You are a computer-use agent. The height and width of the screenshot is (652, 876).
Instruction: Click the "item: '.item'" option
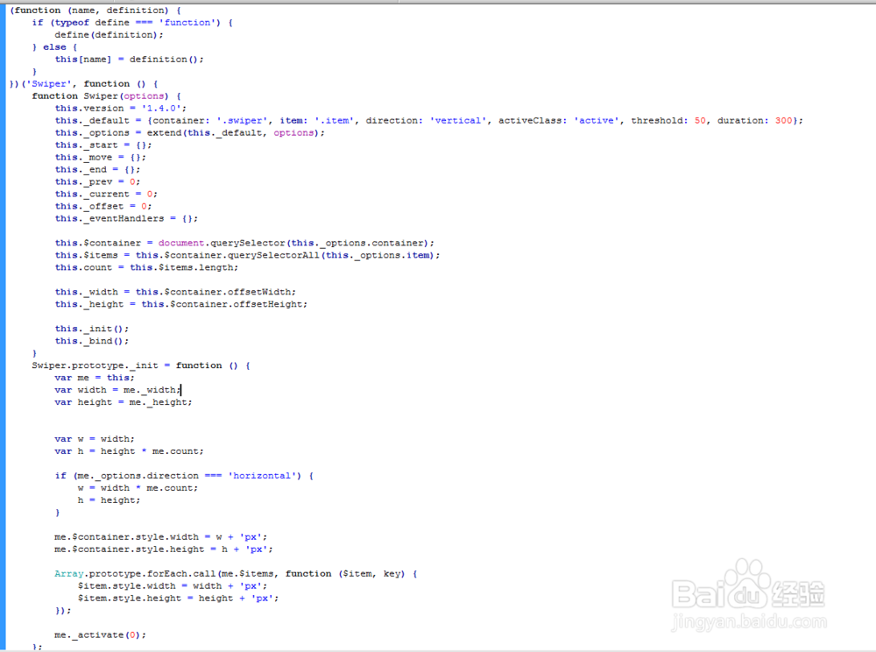pos(317,121)
